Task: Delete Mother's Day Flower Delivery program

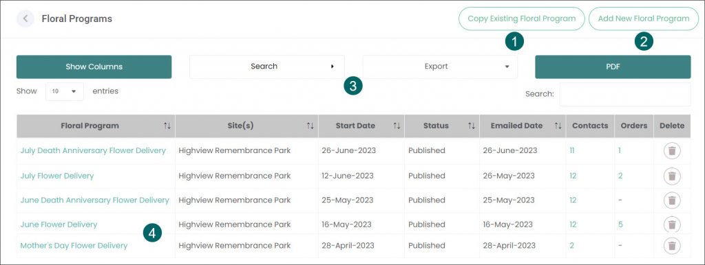Action: (672, 245)
